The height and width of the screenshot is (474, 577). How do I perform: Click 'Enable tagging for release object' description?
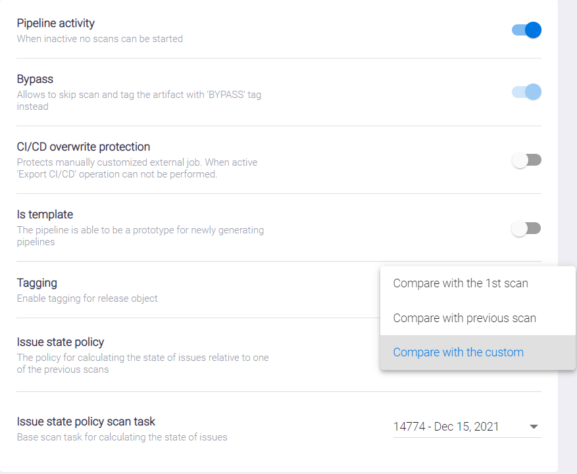pos(88,298)
